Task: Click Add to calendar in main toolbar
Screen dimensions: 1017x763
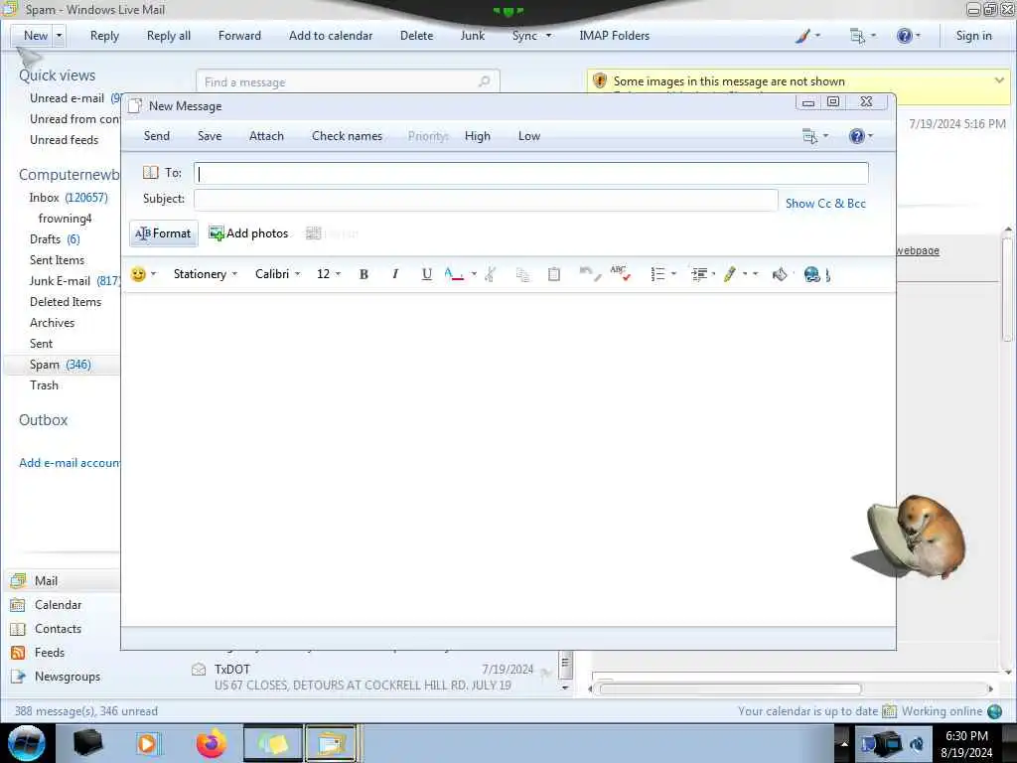Action: pos(331,36)
